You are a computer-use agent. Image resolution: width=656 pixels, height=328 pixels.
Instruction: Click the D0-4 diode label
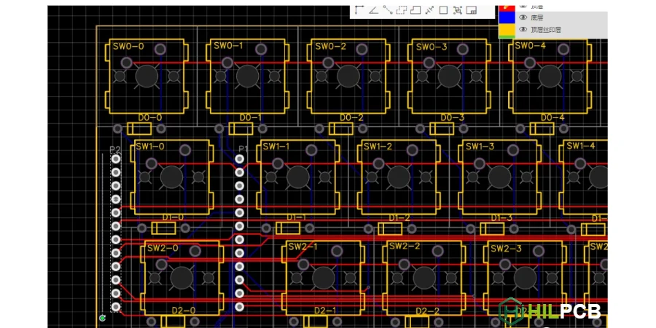(552, 118)
